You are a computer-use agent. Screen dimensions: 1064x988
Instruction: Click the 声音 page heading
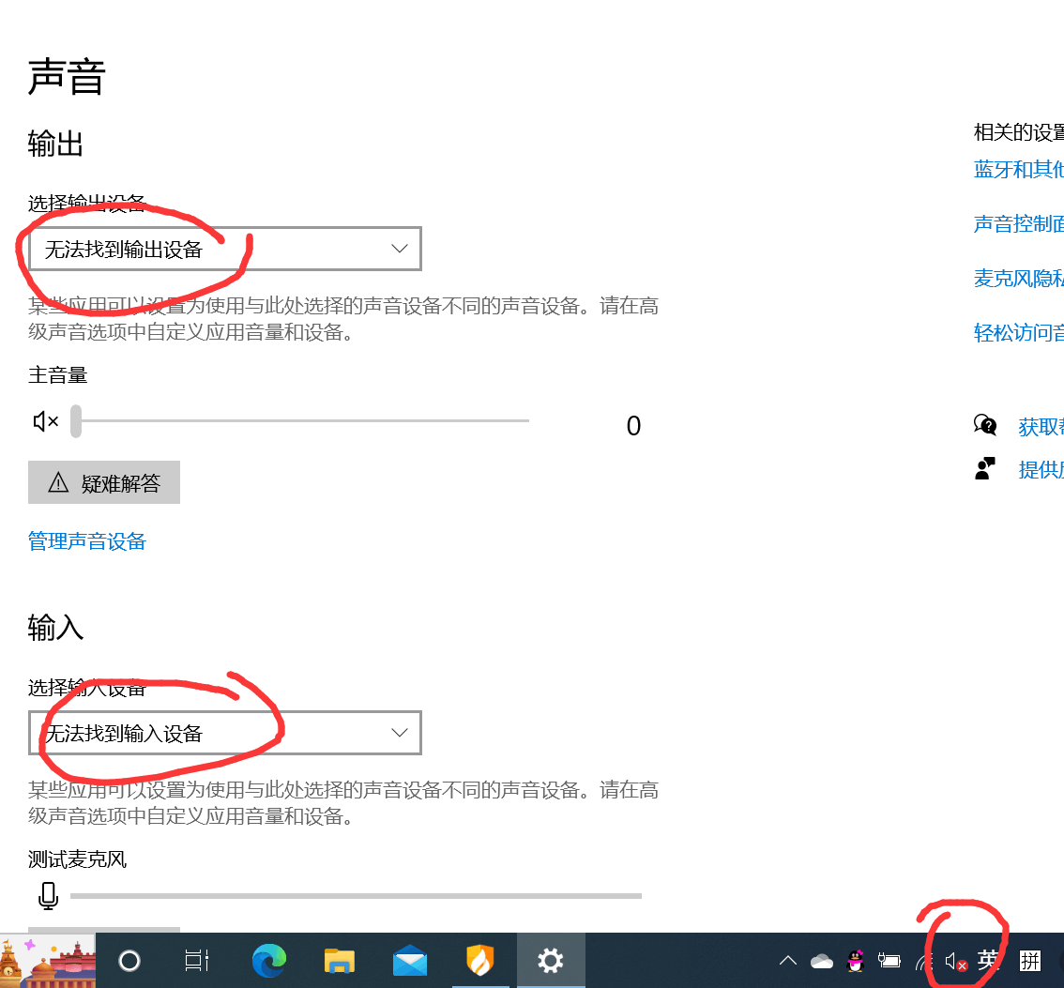(67, 76)
